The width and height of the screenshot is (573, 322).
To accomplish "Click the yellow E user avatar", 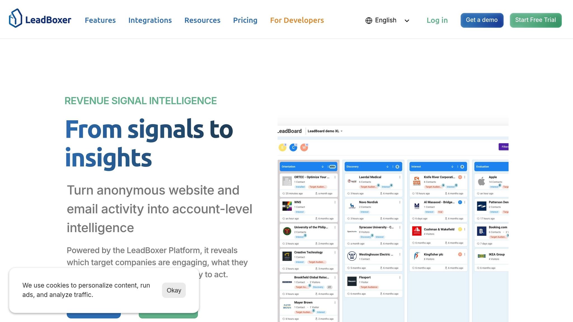I will coord(282,148).
